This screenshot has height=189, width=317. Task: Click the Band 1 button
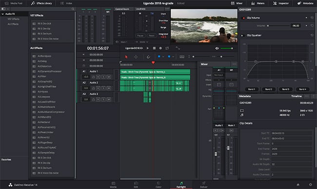pyautogui.click(x=252, y=89)
